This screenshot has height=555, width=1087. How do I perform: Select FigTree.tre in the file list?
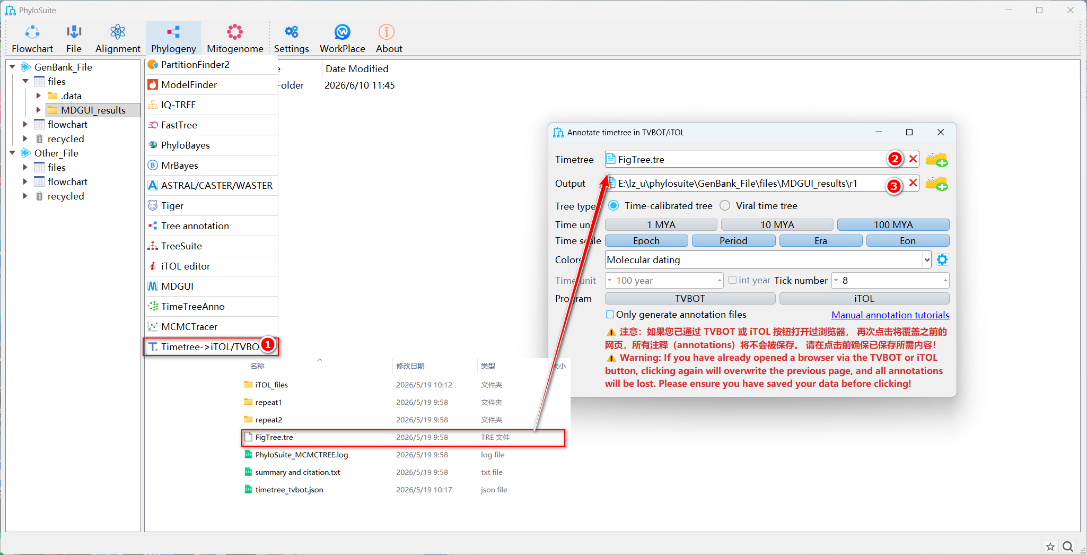click(404, 437)
